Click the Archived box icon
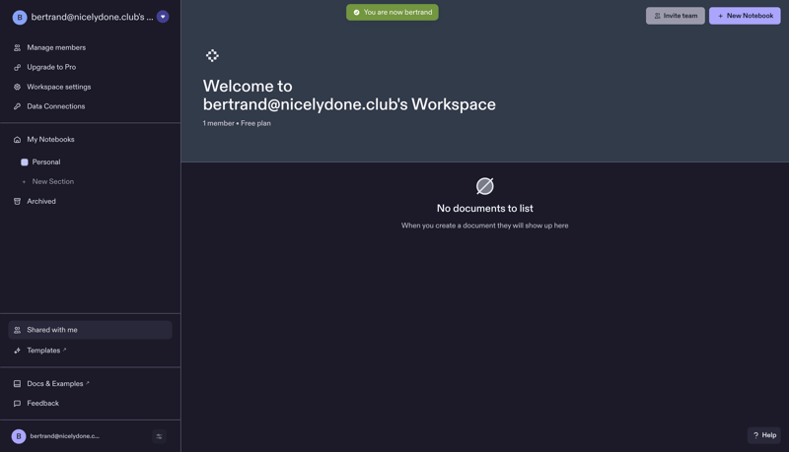The width and height of the screenshot is (789, 452). point(17,202)
